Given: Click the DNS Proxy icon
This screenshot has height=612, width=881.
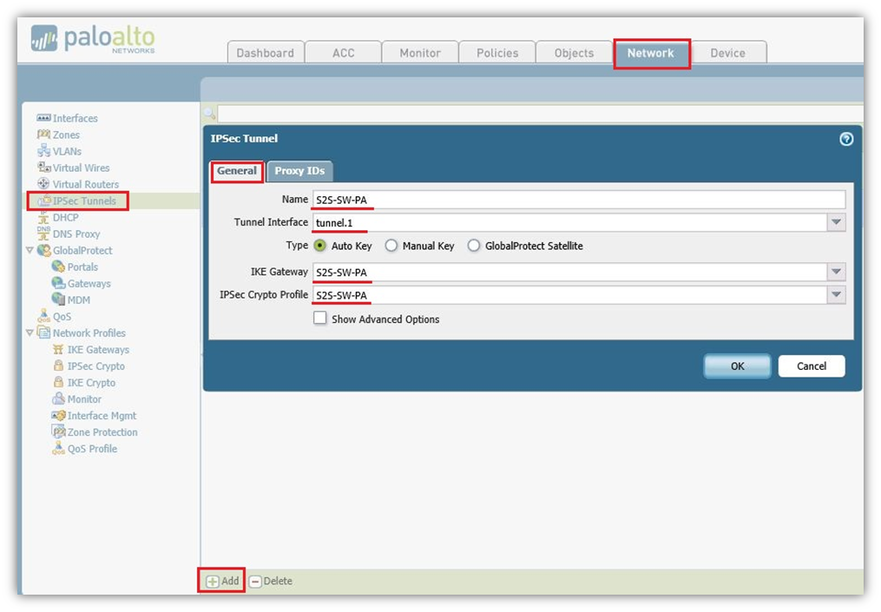Looking at the screenshot, I should click(43, 234).
